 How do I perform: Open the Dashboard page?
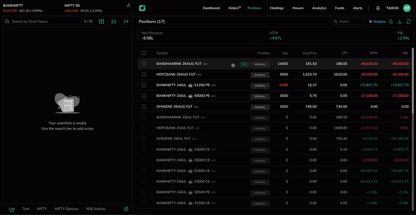211,8
